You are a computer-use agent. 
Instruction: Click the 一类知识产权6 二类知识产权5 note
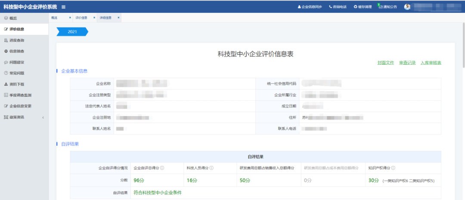(x=408, y=181)
